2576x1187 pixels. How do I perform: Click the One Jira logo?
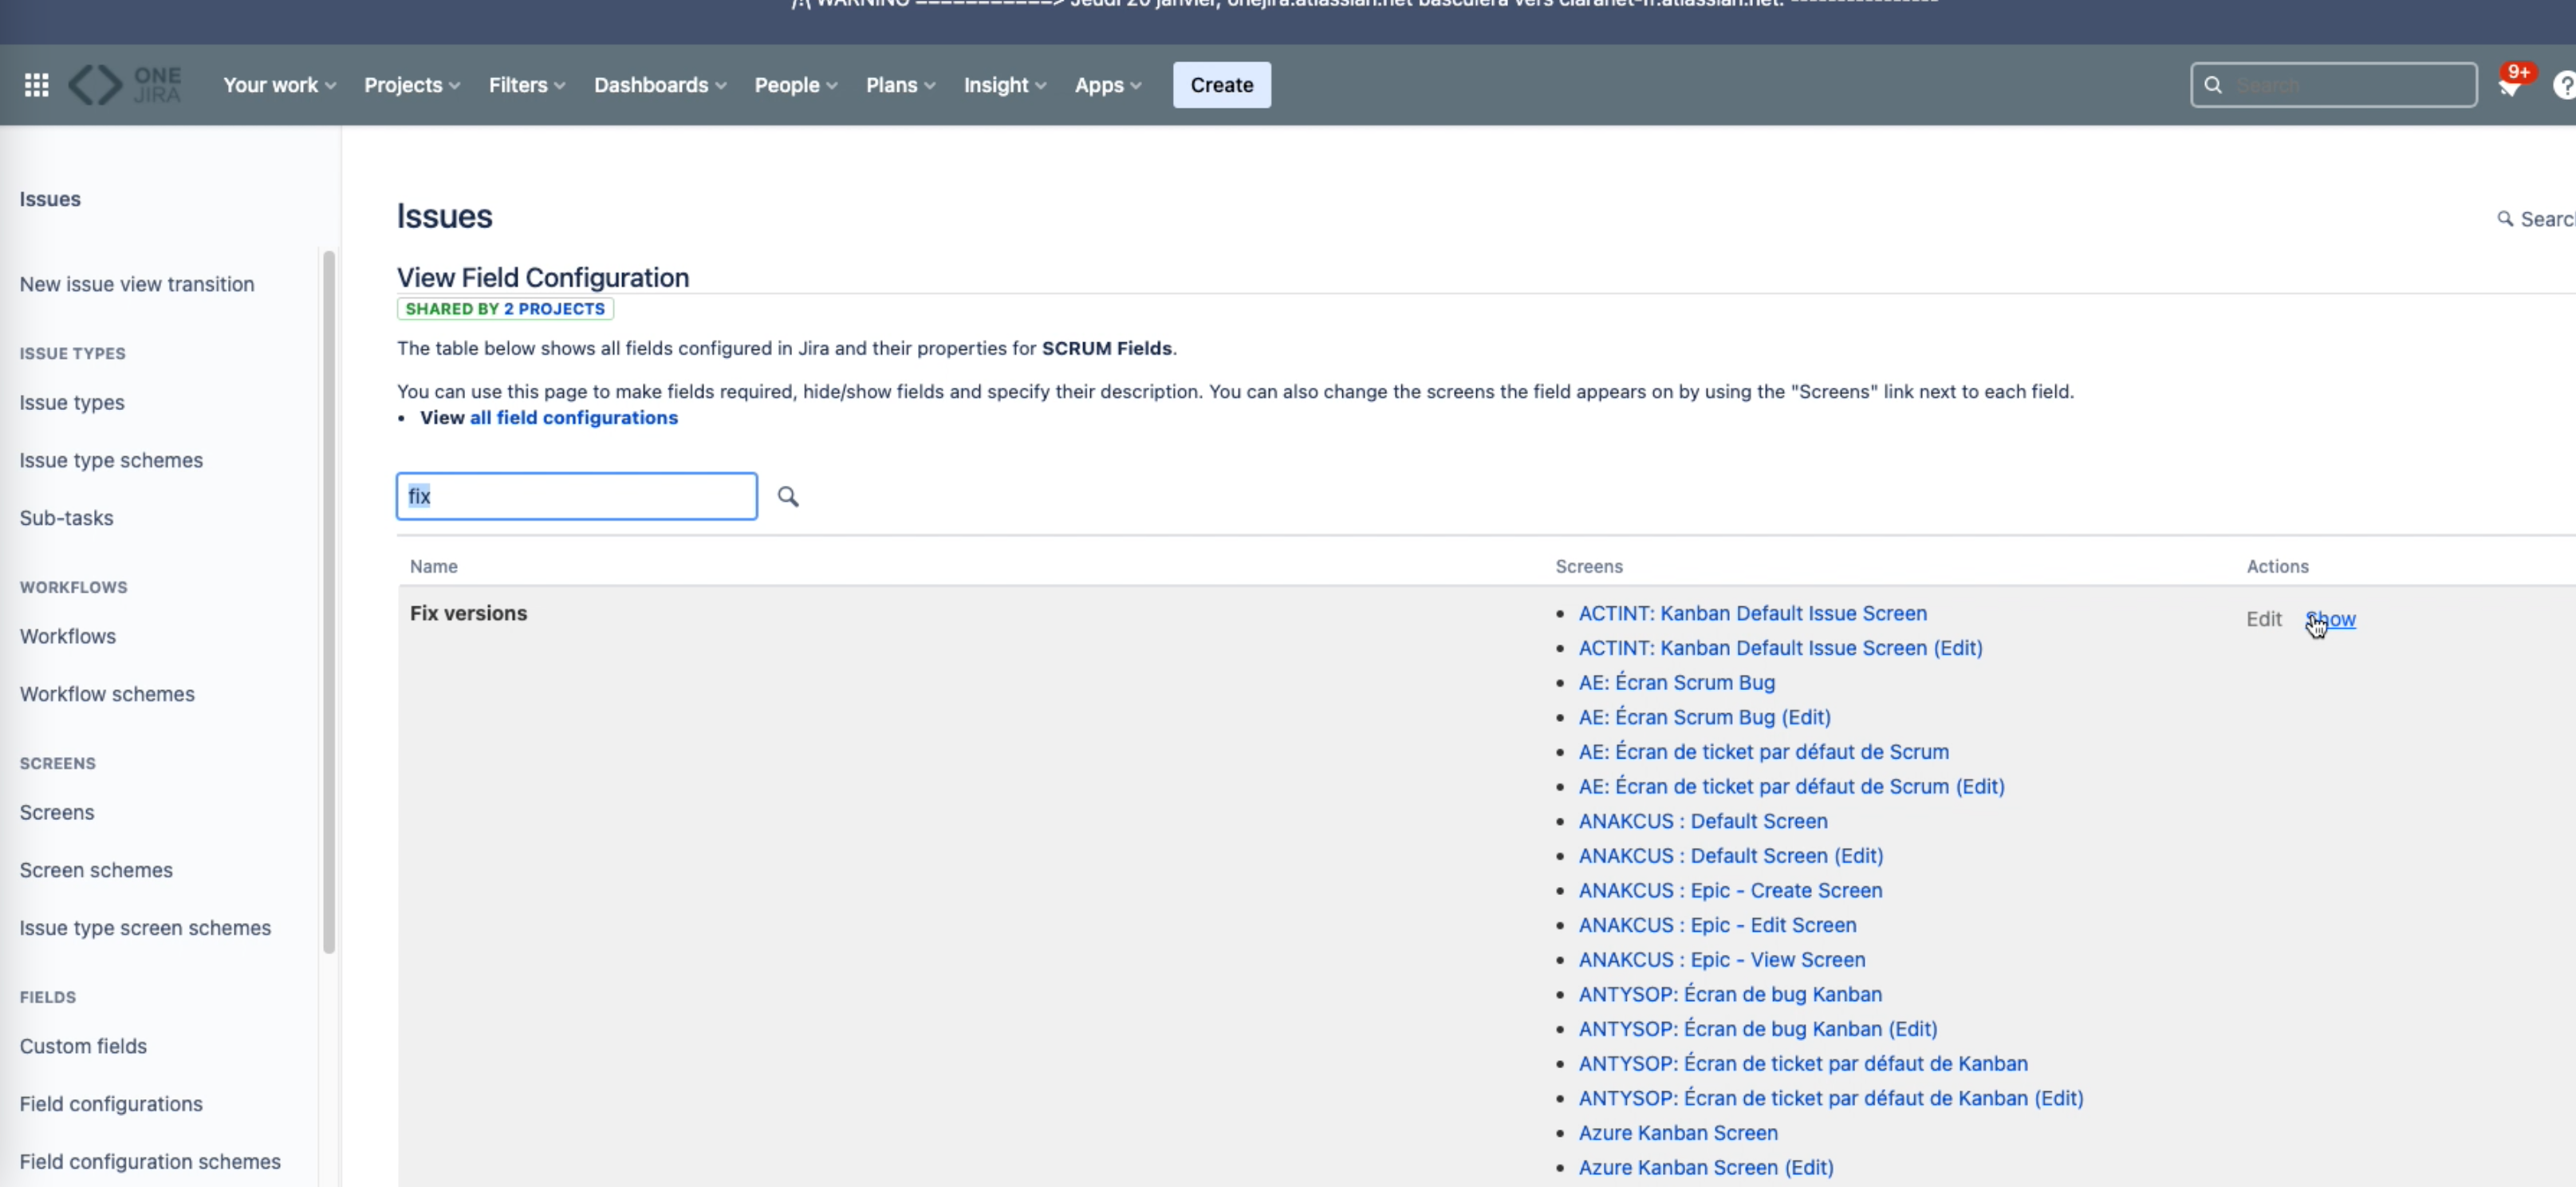pyautogui.click(x=125, y=85)
